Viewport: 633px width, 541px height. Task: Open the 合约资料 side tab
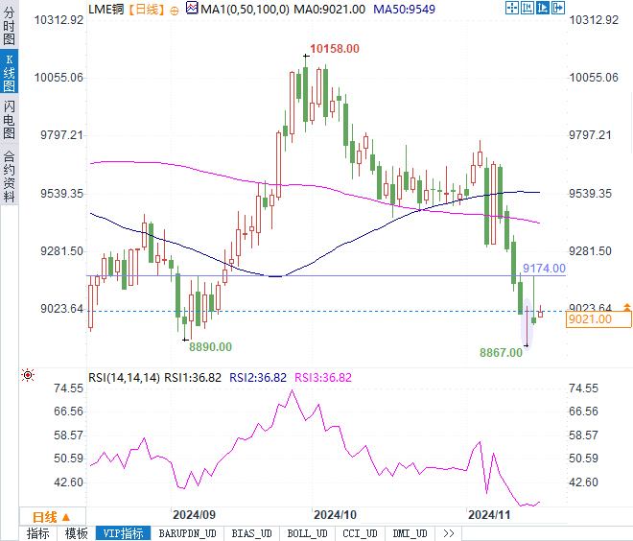pyautogui.click(x=9, y=176)
